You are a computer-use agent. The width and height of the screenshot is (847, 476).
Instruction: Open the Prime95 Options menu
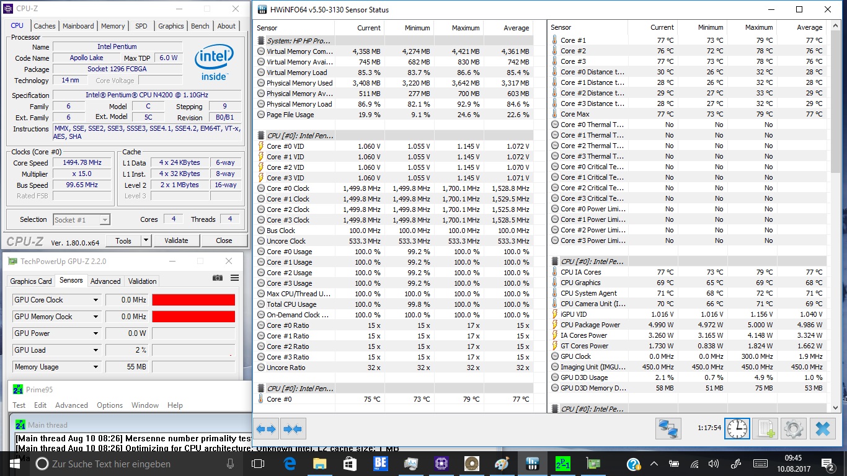110,405
